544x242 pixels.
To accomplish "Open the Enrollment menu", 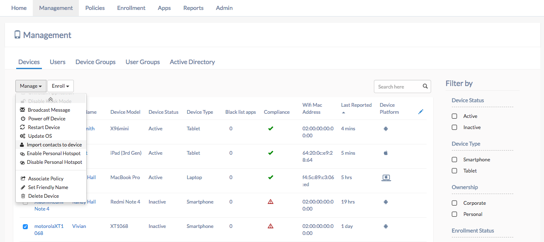I will click(x=131, y=8).
